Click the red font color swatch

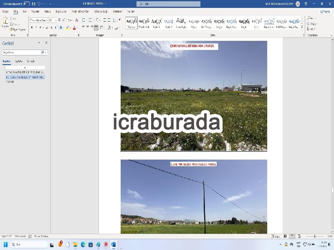click(x=74, y=27)
